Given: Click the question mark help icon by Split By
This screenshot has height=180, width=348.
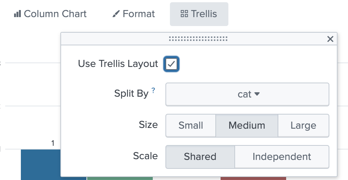Looking at the screenshot, I should [x=153, y=90].
